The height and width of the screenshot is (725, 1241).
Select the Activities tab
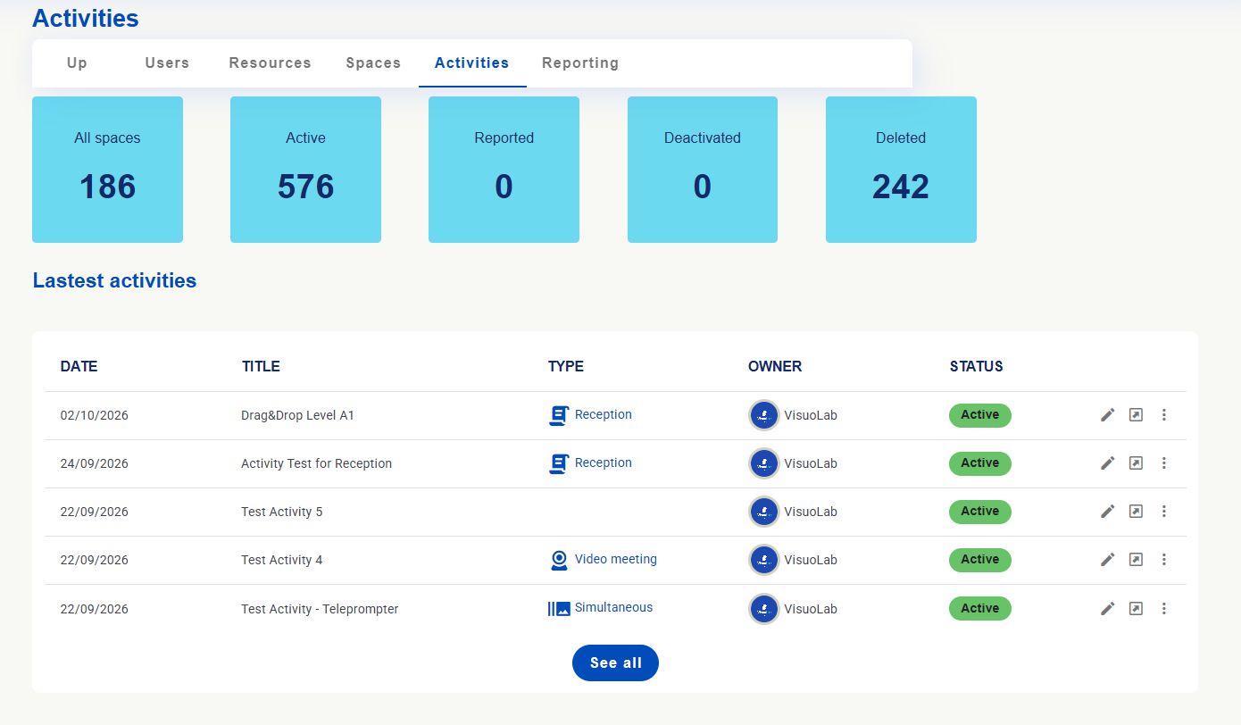(472, 63)
